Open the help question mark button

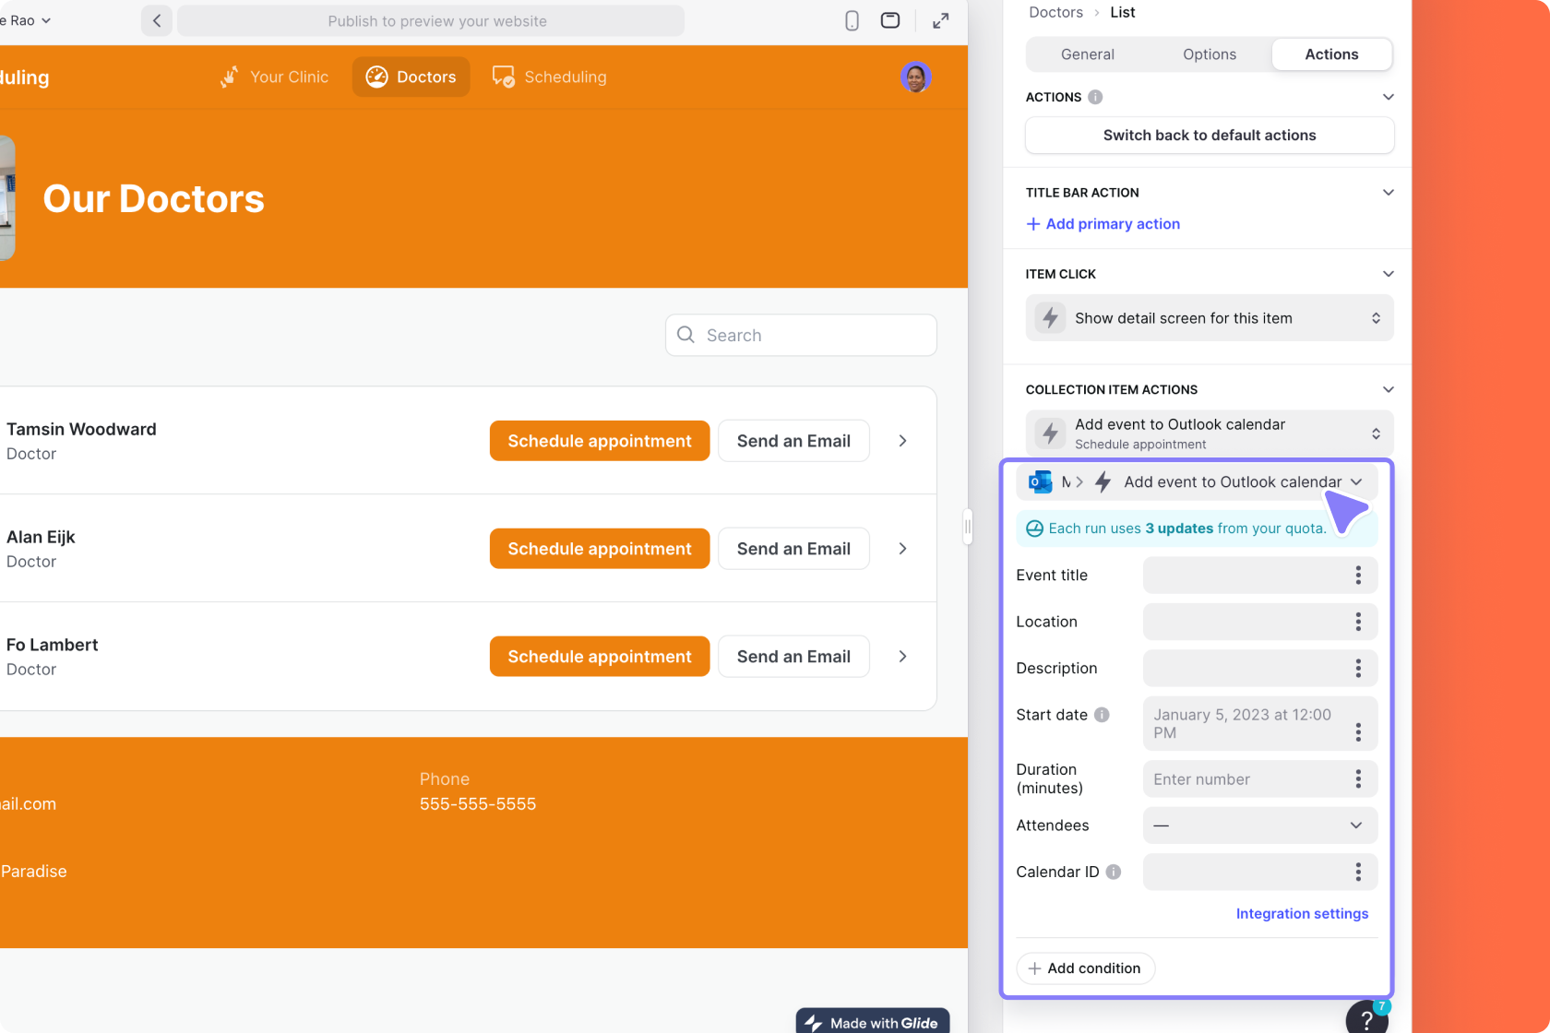tap(1366, 1017)
